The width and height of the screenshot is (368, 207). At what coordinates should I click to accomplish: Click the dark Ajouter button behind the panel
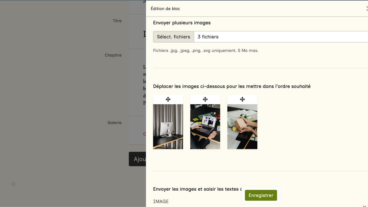click(x=137, y=159)
